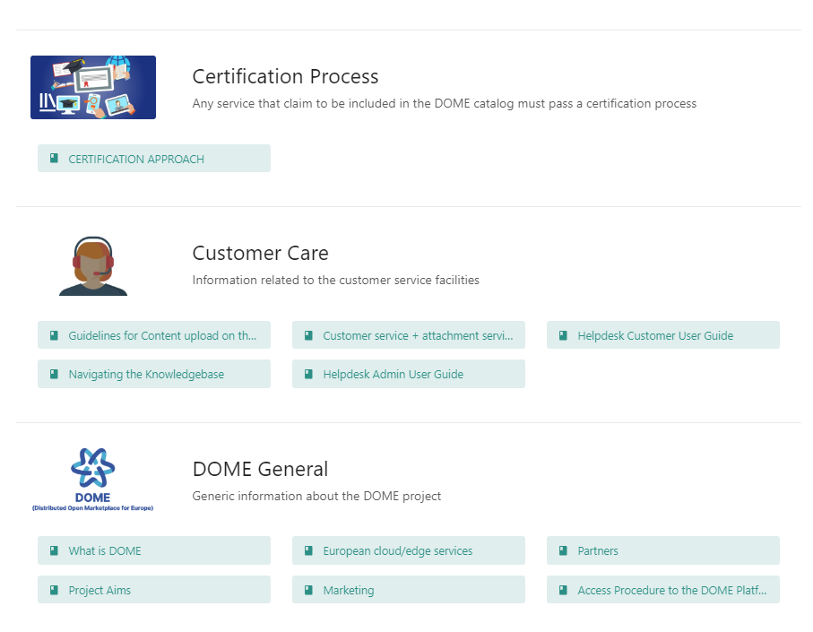This screenshot has width=813, height=632.
Task: Open the Certification Process category heading
Action: pos(285,76)
